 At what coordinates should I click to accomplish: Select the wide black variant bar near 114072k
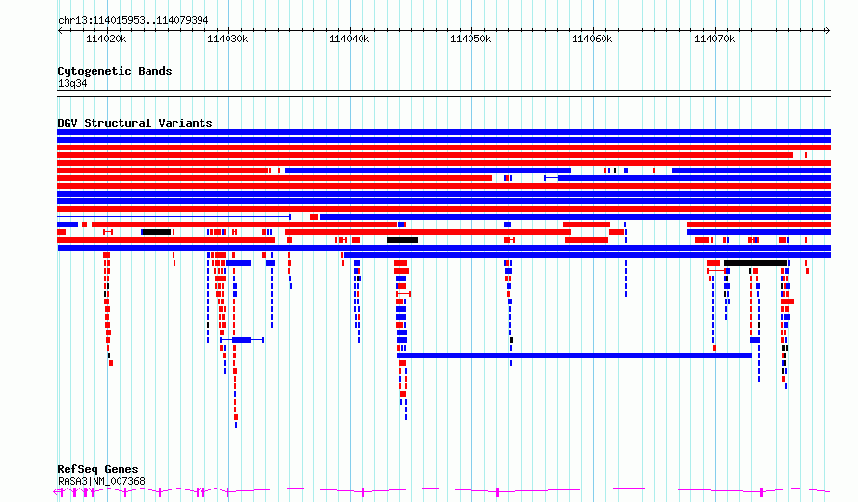(x=755, y=263)
